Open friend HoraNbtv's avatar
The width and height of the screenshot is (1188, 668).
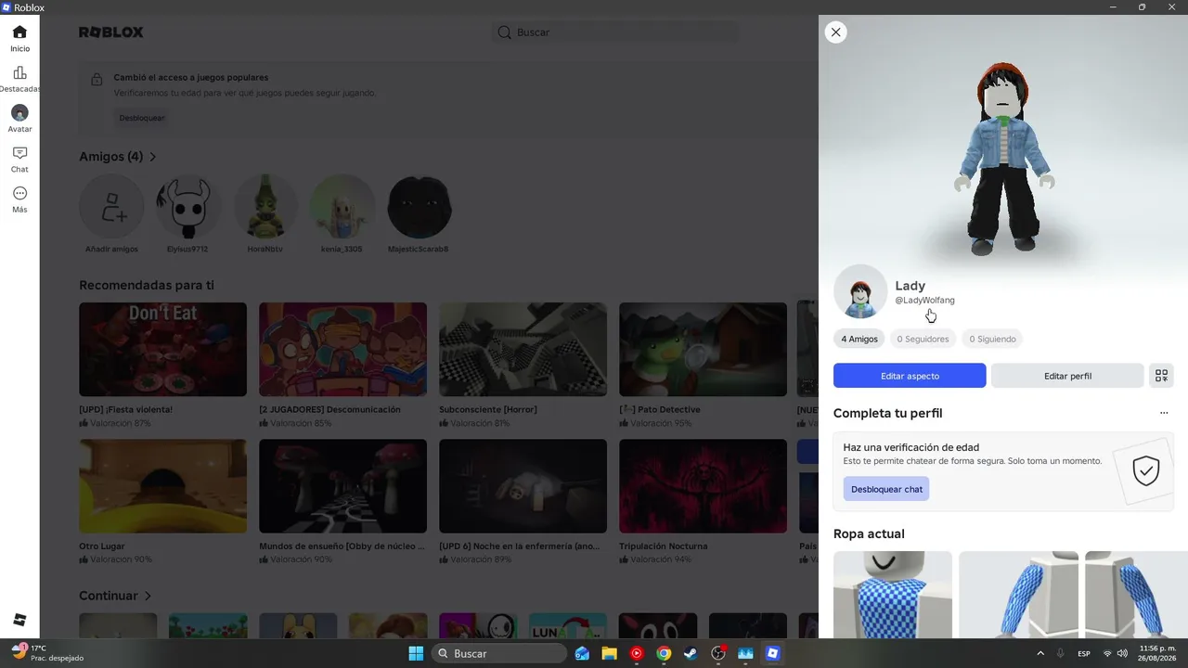pyautogui.click(x=265, y=207)
